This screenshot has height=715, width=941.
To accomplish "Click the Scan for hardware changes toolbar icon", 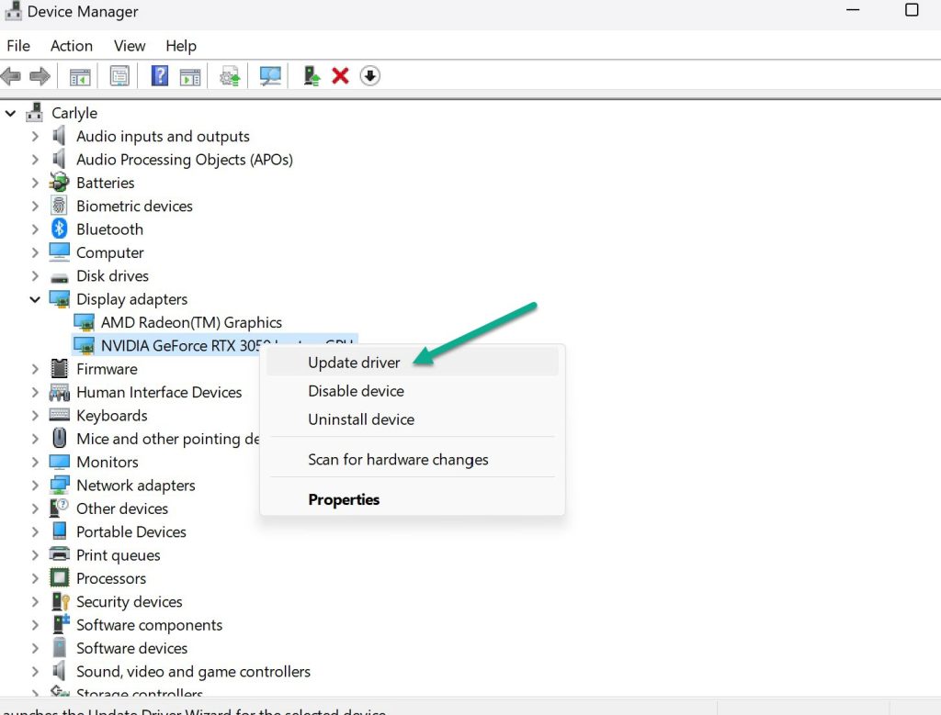I will pyautogui.click(x=269, y=75).
